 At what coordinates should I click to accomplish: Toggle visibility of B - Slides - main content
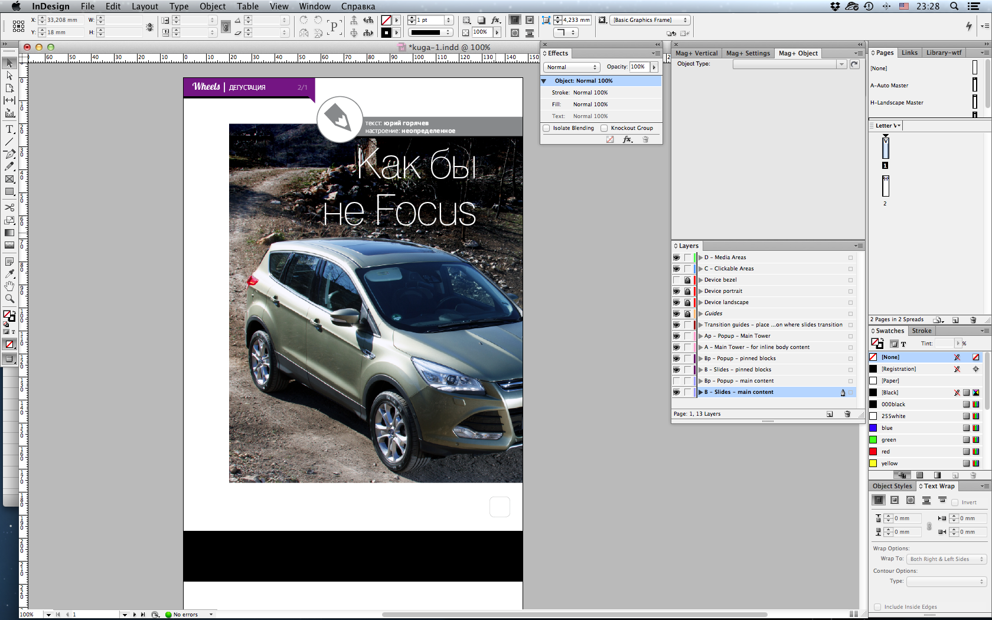coord(677,392)
